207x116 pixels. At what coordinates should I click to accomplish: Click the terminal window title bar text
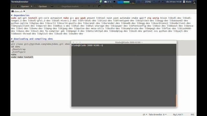(x=129, y=42)
